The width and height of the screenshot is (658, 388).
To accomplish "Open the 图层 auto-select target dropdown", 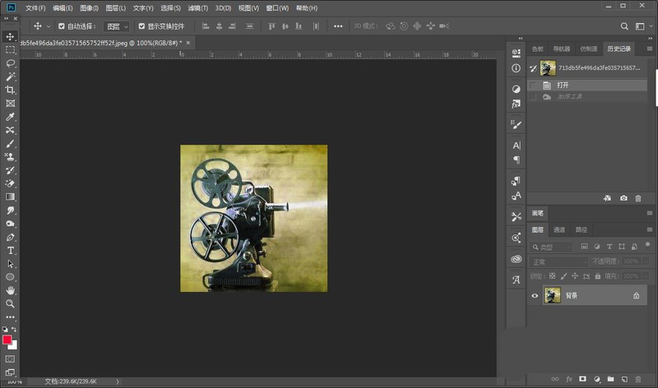I will (116, 26).
